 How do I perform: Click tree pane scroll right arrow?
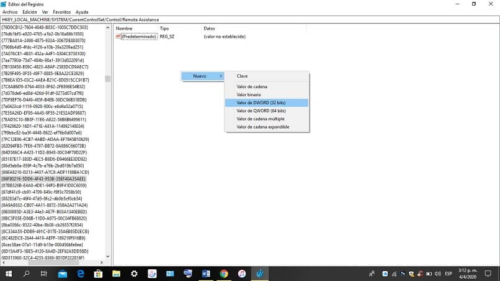pyautogui.click(x=101, y=262)
